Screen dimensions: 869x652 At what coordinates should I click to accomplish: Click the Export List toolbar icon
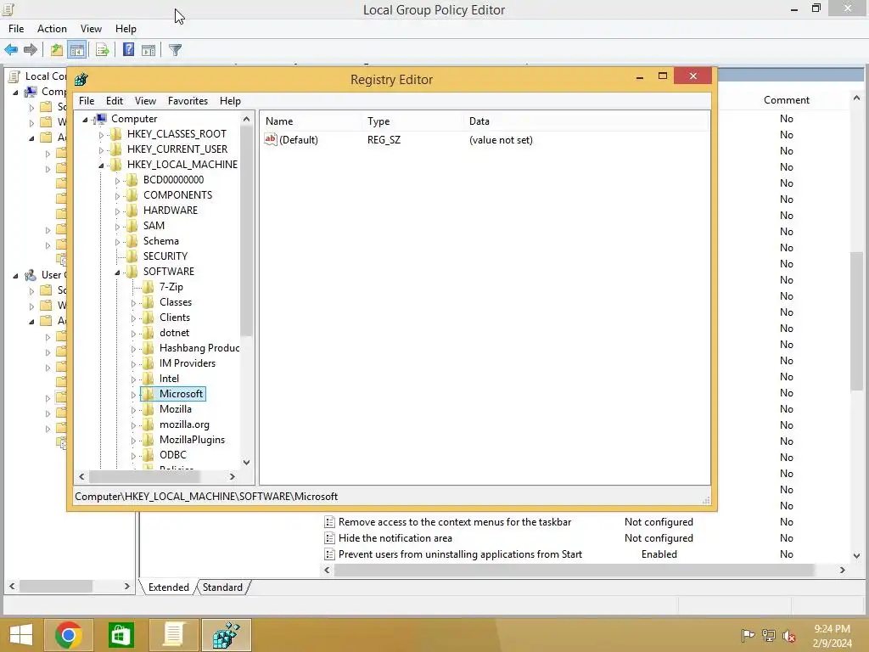(102, 50)
